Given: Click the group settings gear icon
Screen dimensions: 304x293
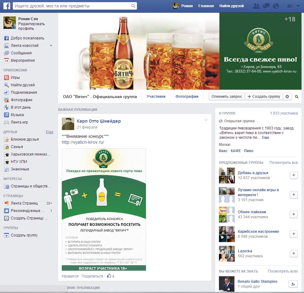Looking at the screenshot, I should click(287, 97).
